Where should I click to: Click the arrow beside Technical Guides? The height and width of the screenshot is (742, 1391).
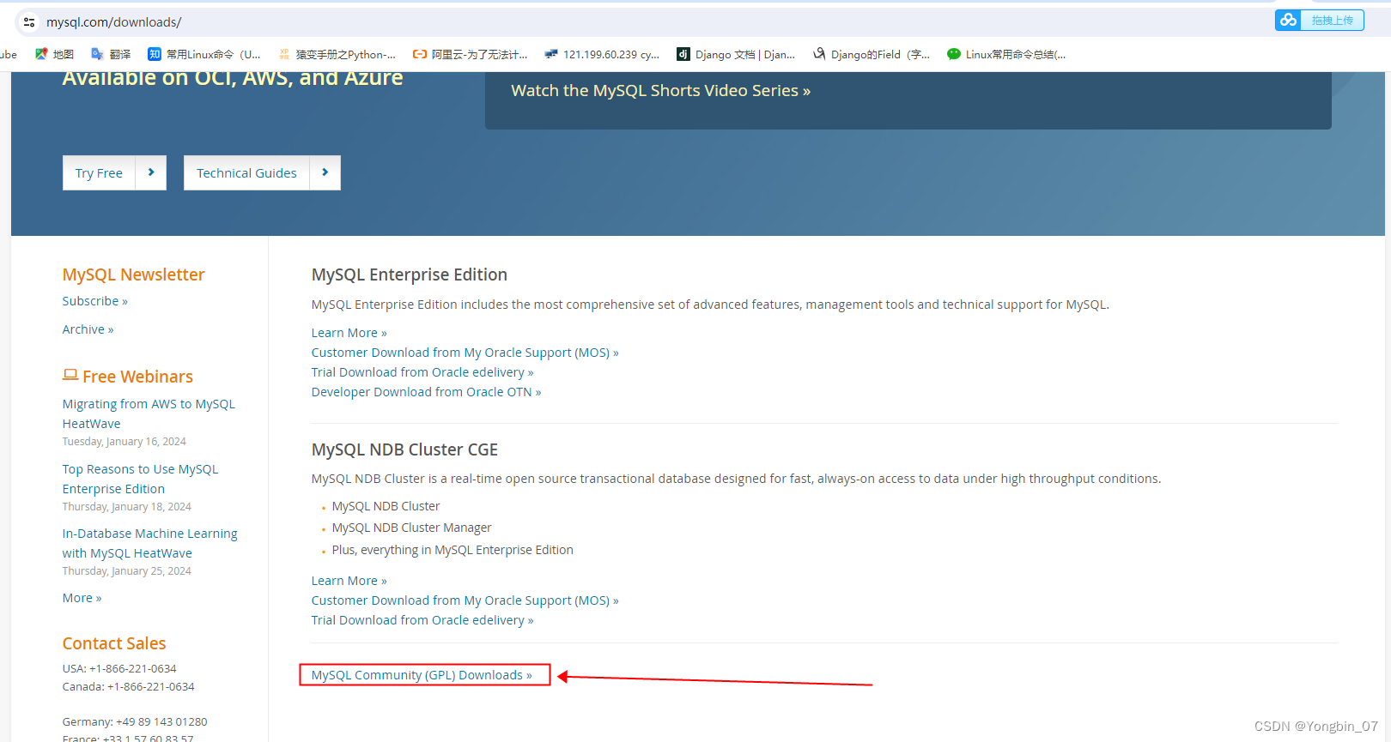click(325, 172)
